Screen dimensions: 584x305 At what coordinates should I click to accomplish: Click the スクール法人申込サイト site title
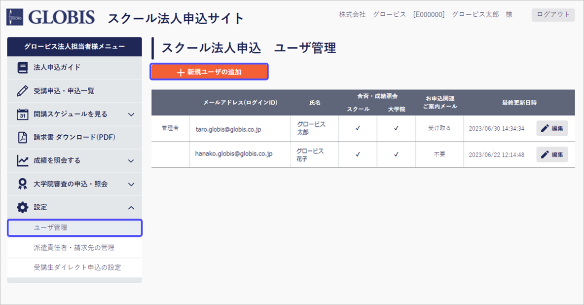[176, 18]
